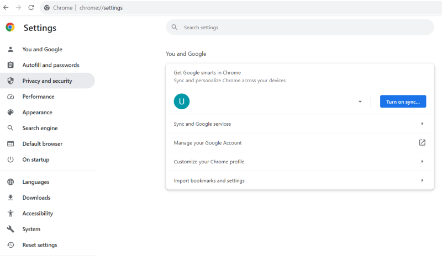Expand Sync and Google services arrow
This screenshot has height=256, width=442.
[422, 124]
